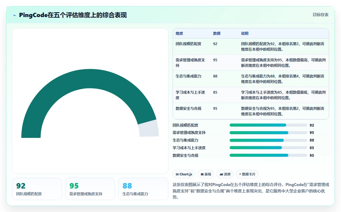Click the 生态与集成能力 progress bar
Screen dimensions: 341x212
[268, 140]
